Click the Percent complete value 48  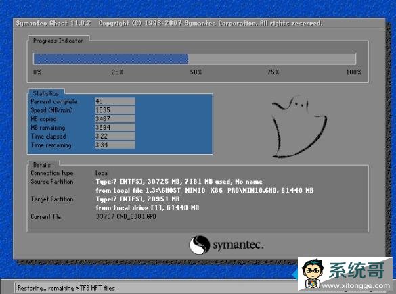click(x=115, y=101)
